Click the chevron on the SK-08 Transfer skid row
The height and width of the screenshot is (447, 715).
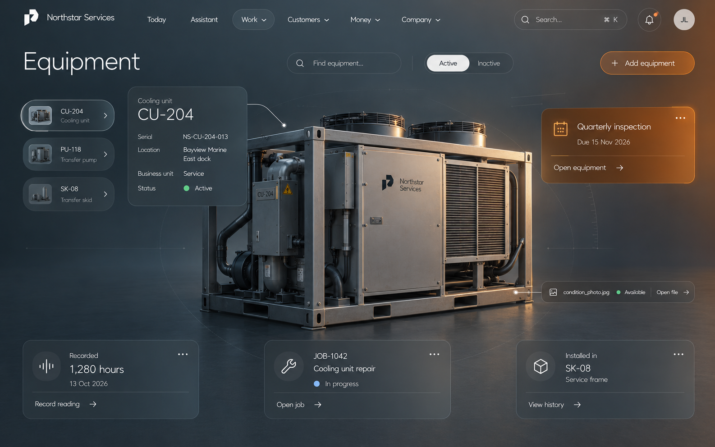[x=105, y=194]
